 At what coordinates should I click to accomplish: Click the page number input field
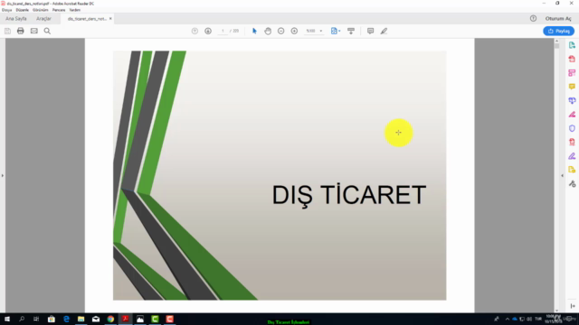[223, 31]
